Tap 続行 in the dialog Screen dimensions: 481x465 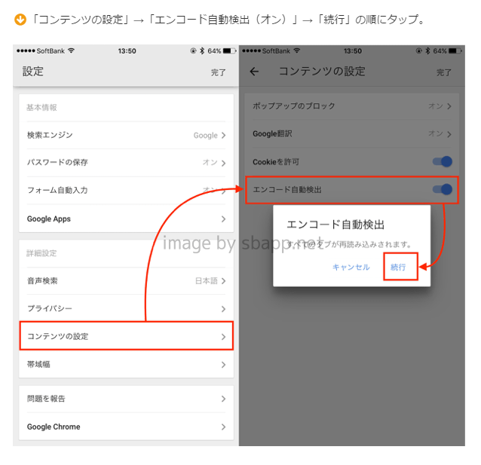point(399,268)
